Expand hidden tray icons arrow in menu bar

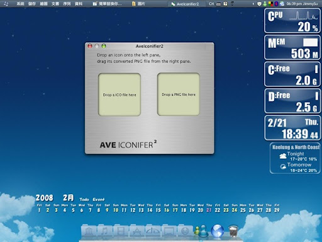pos(253,4)
